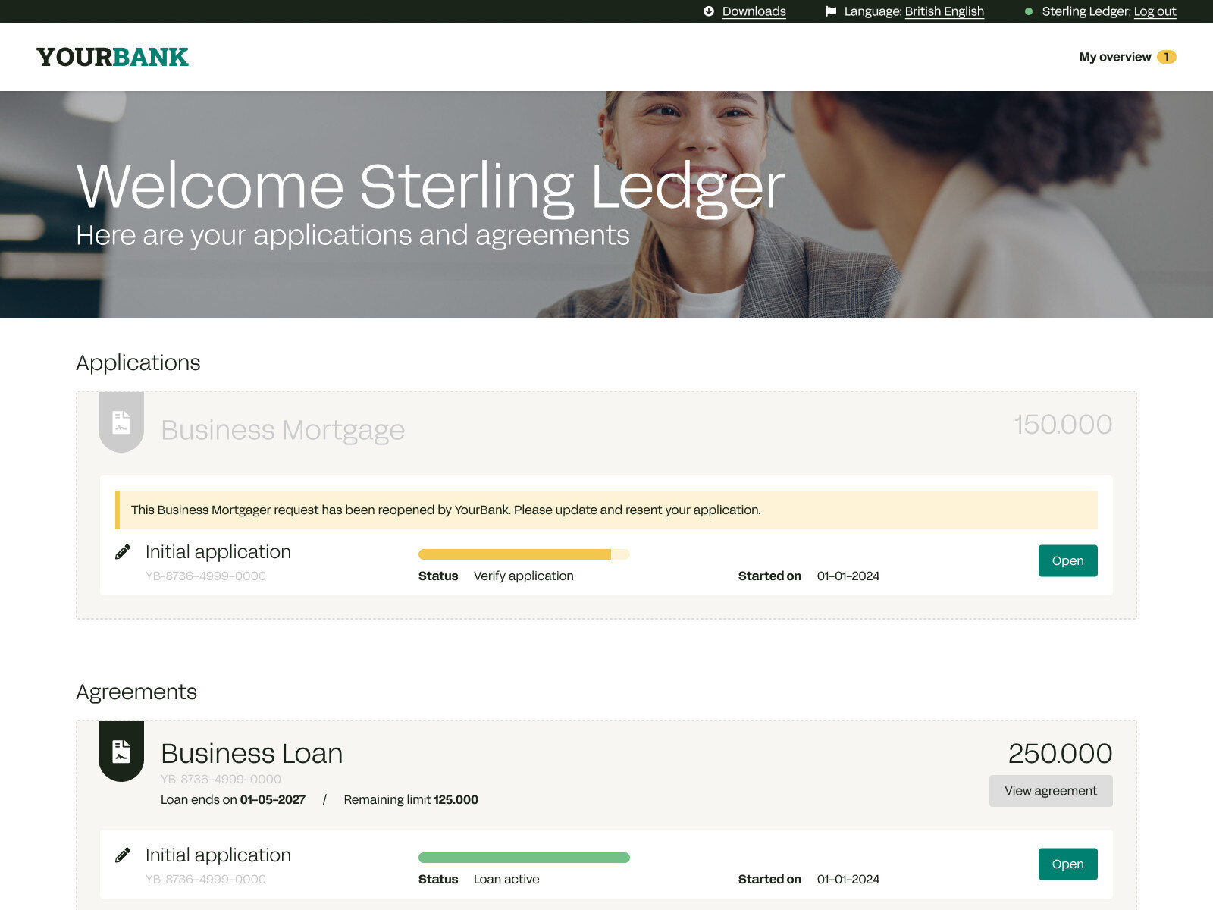Viewport: 1213px width, 910px height.
Task: Open the Business Mortgage initial application
Action: tap(1067, 561)
